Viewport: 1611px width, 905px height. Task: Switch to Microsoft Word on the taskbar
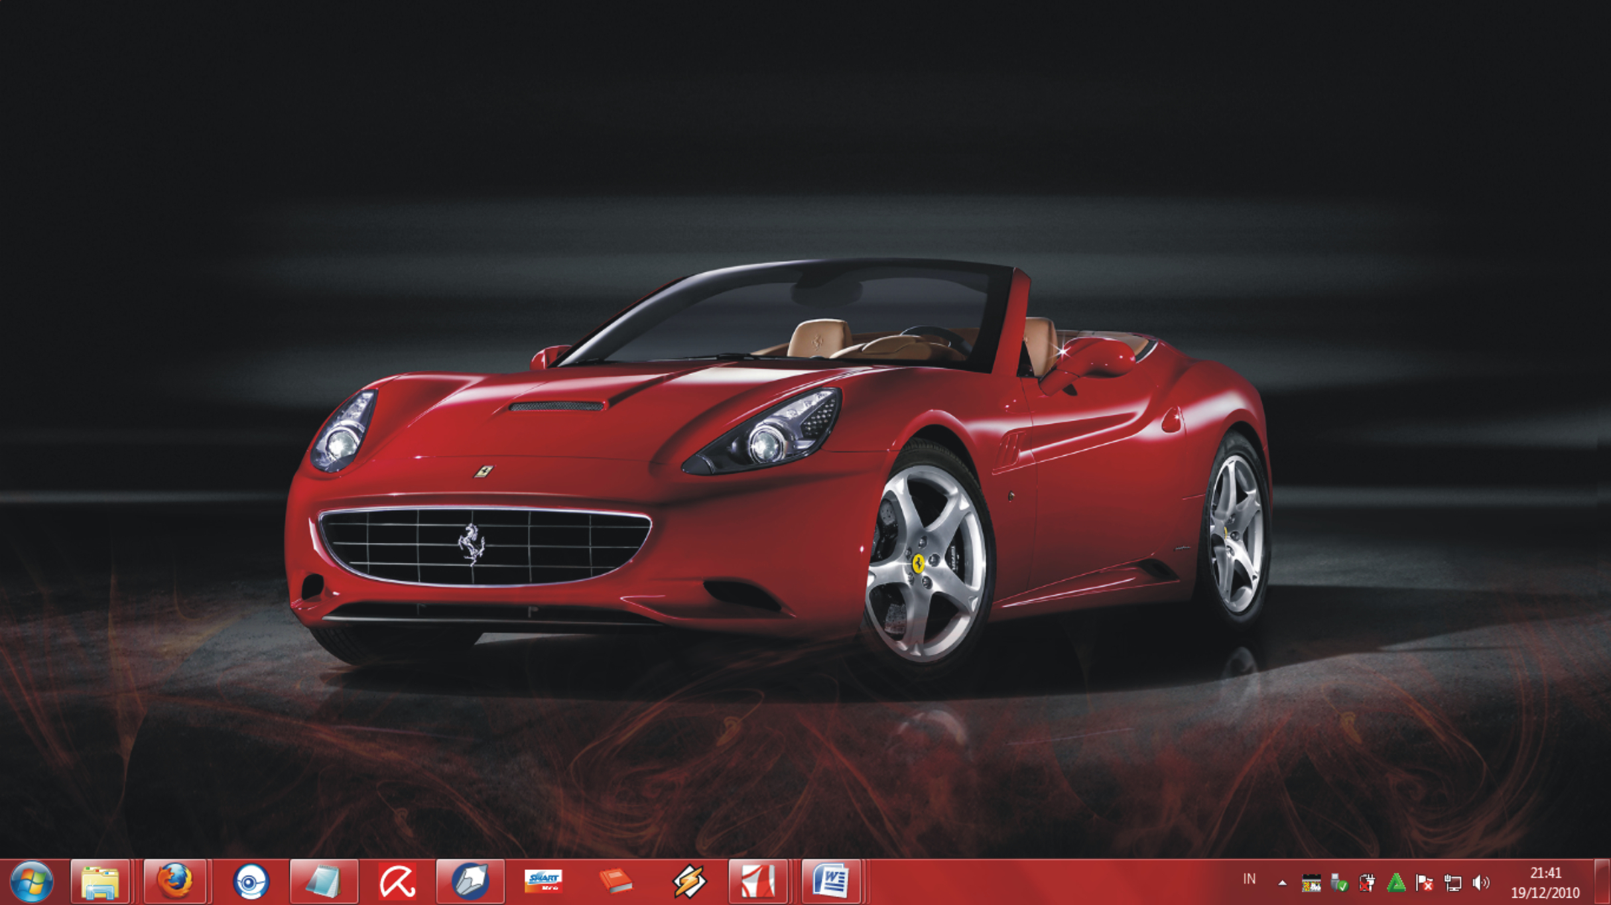pos(831,882)
